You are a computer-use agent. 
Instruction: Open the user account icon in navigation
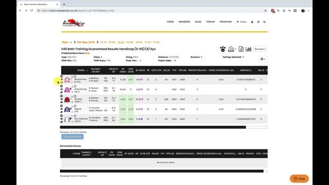tap(252, 22)
